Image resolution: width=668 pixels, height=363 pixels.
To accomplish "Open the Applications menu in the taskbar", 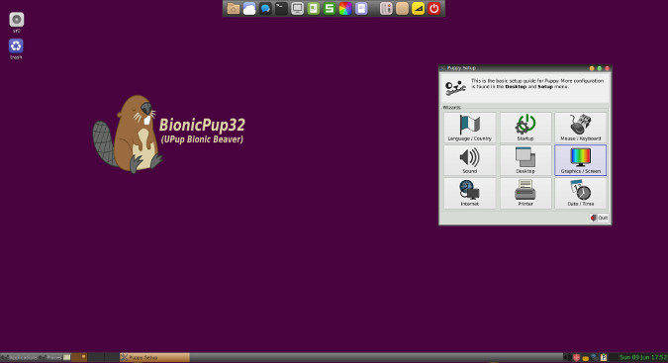I will (19, 357).
